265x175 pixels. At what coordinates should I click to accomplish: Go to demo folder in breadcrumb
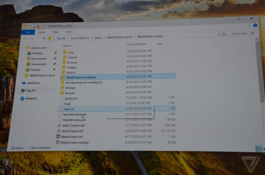click(x=98, y=37)
